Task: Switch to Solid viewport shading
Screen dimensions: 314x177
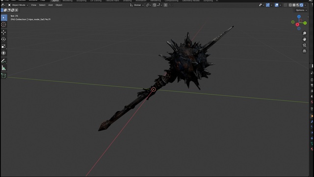Action: pyautogui.click(x=294, y=5)
